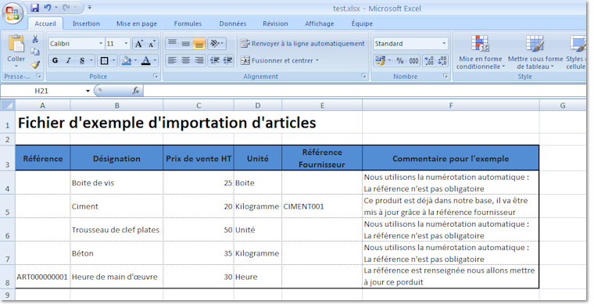Screen dimensions: 594x308
Task: Click Fusionner et centrer
Action: (x=277, y=61)
